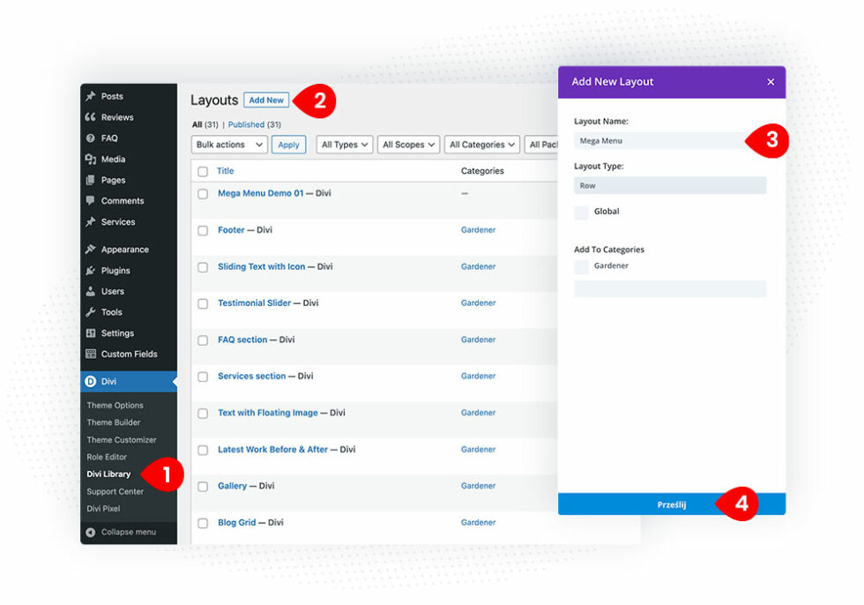Open the All Types filter dropdown
Screen dimensions: 864x605
[x=344, y=144]
